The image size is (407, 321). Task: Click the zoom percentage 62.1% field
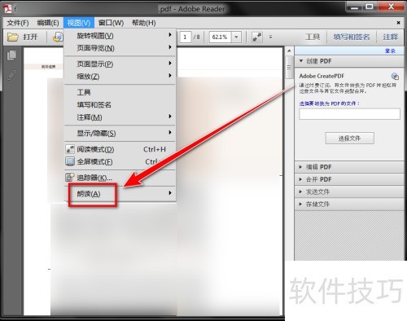coord(220,37)
